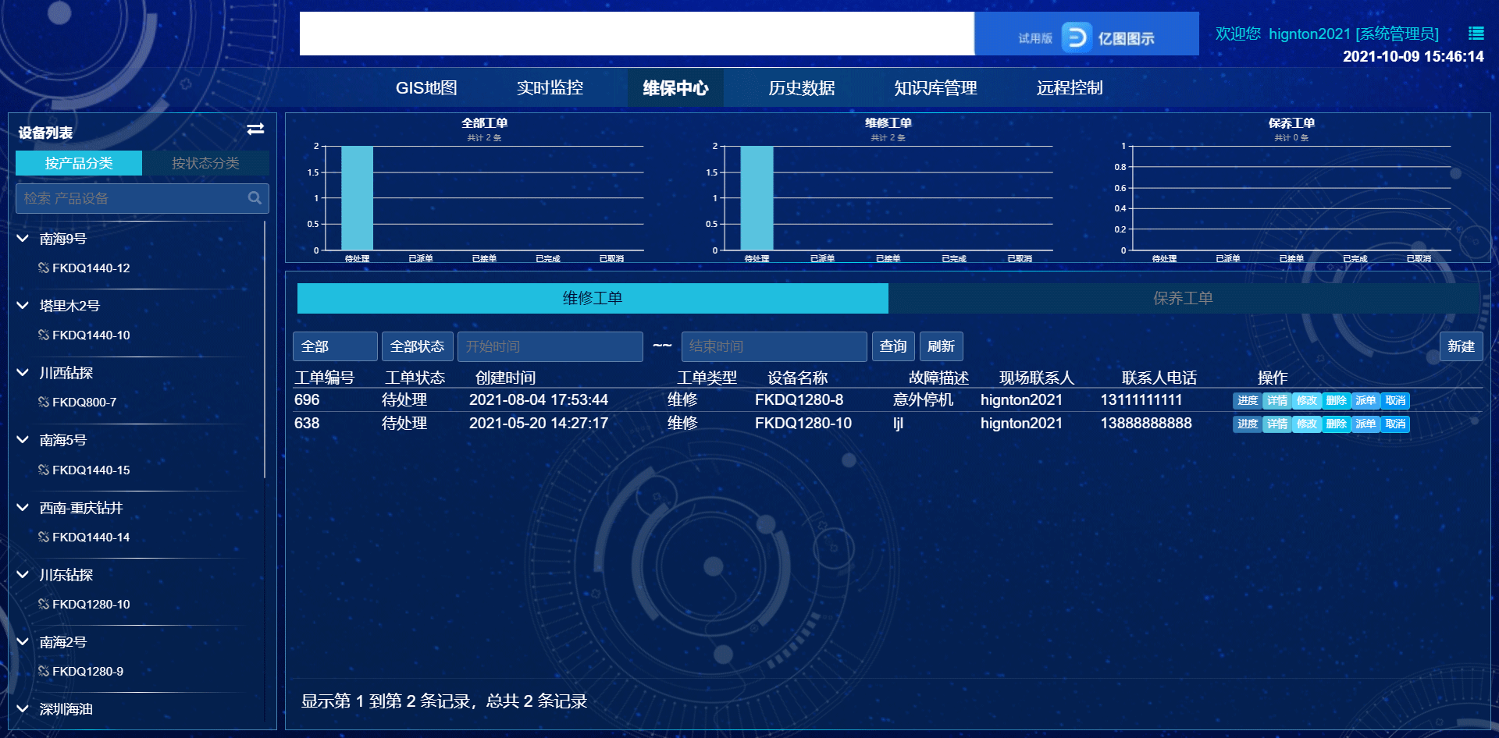Switch device list to 按状态分类
Screen dimensions: 1499x738
(x=205, y=163)
